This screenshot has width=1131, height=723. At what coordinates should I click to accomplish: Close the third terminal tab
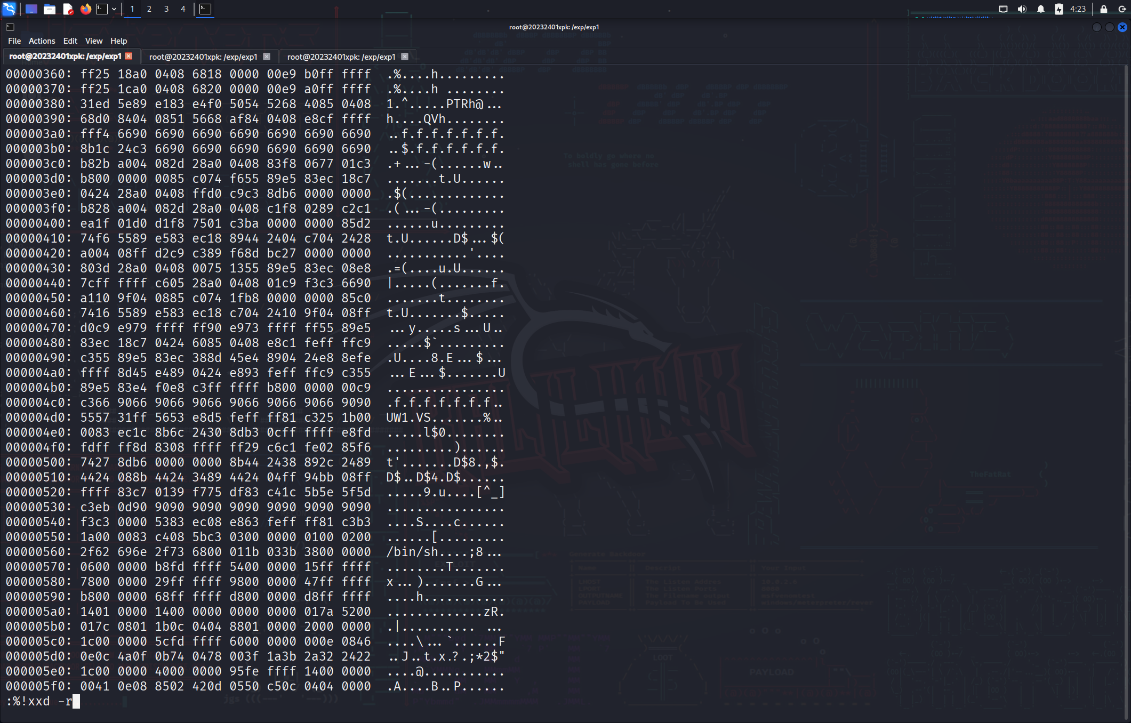pos(405,57)
